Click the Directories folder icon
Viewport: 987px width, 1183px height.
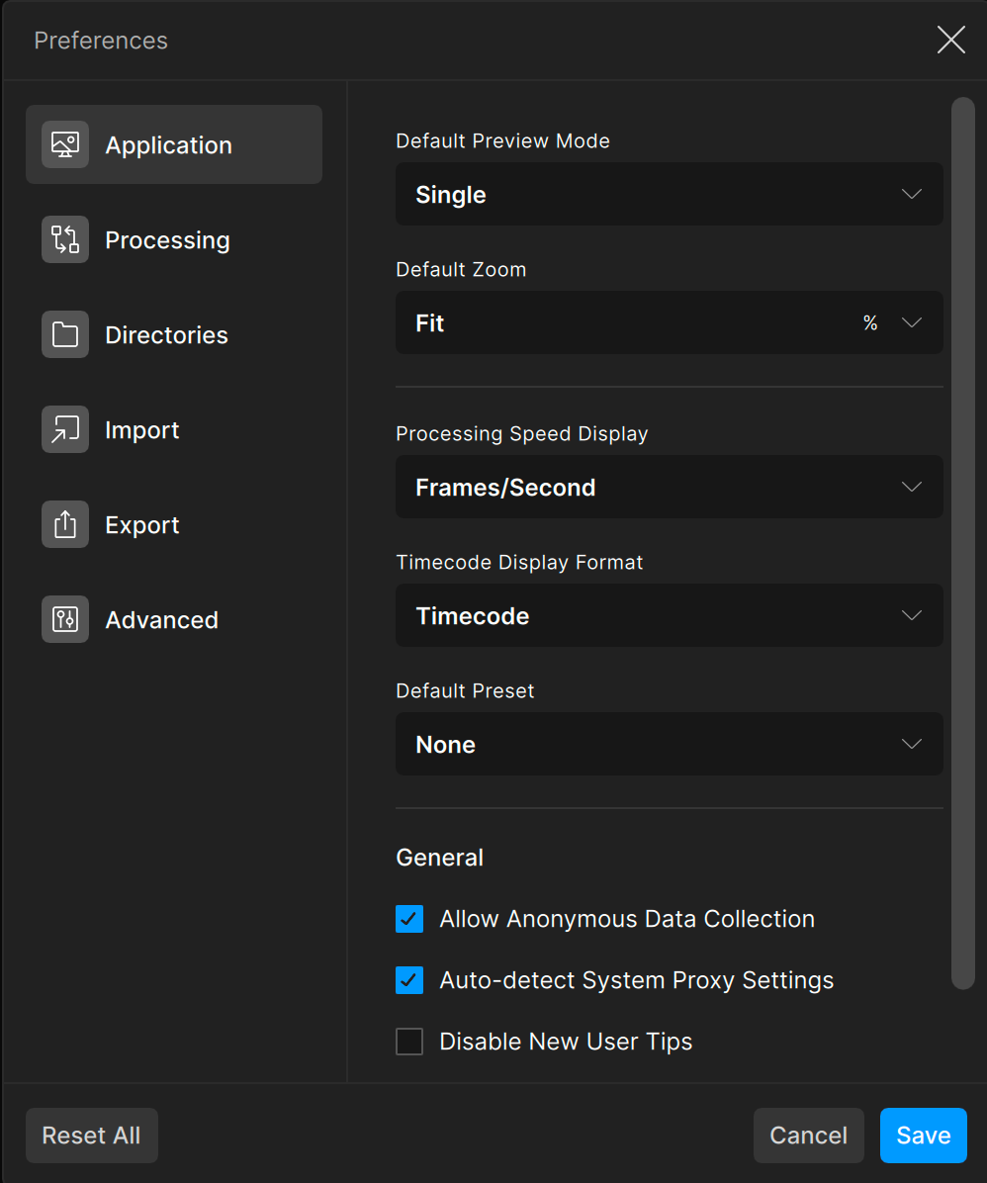tap(65, 334)
